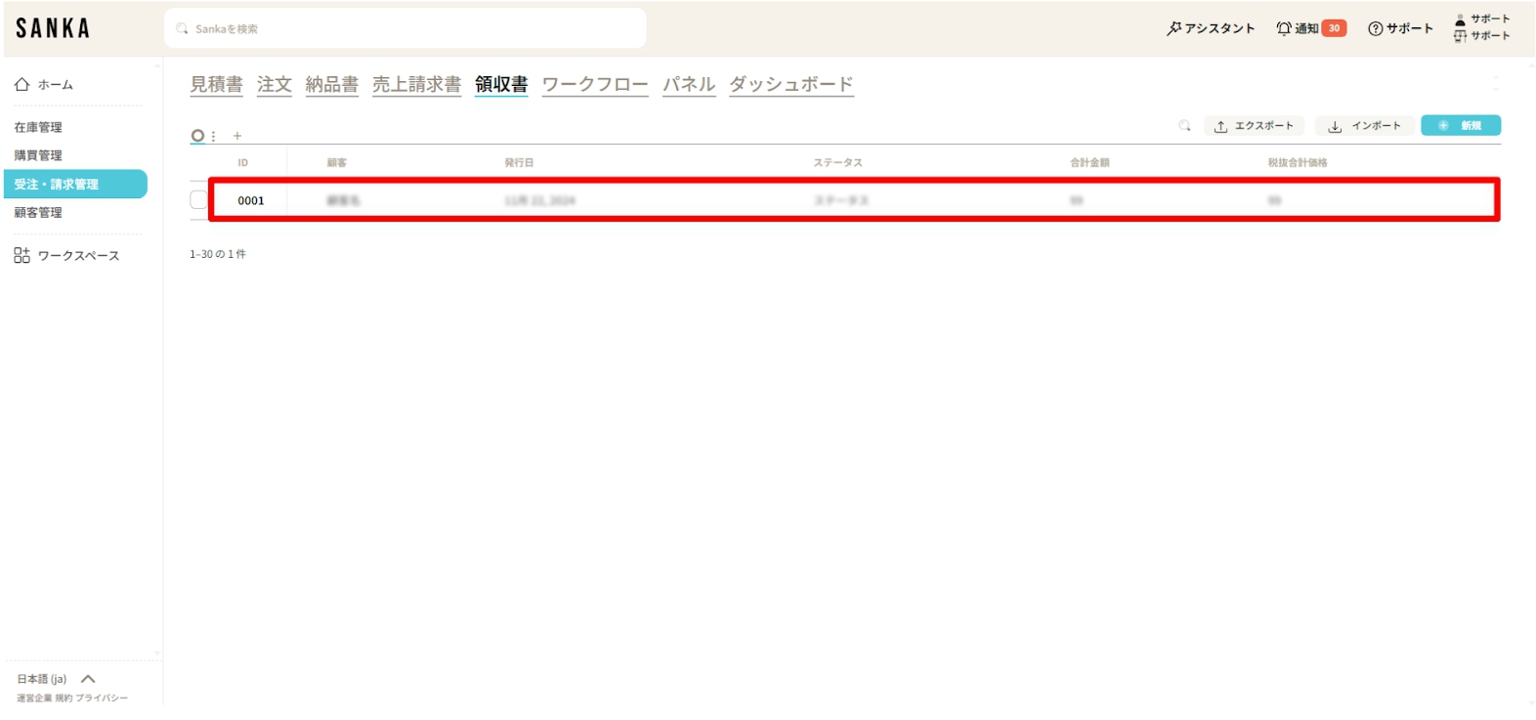Open the パネル tab
Viewport: 1536px width, 720px height.
pyautogui.click(x=689, y=85)
